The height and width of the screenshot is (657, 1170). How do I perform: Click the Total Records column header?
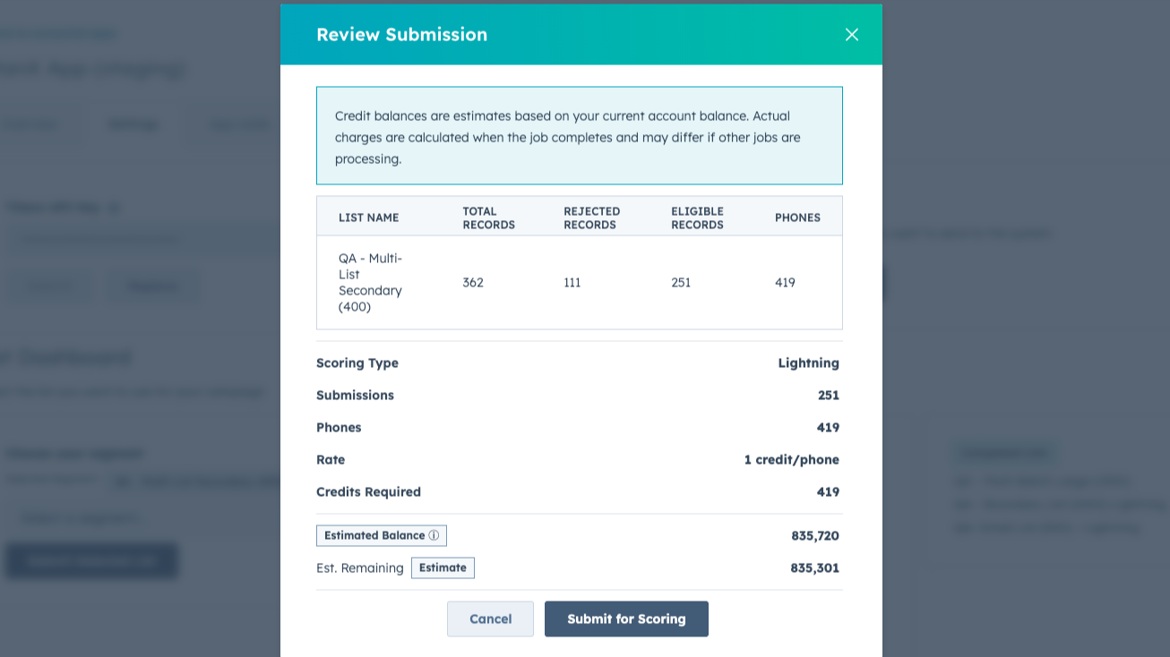(x=488, y=217)
